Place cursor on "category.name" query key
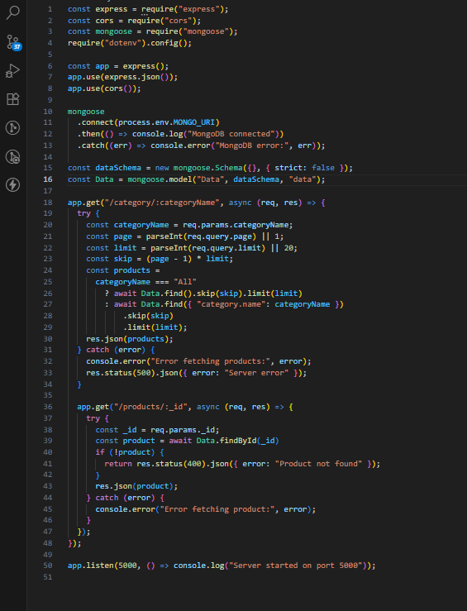This screenshot has height=611, width=467. 231,304
